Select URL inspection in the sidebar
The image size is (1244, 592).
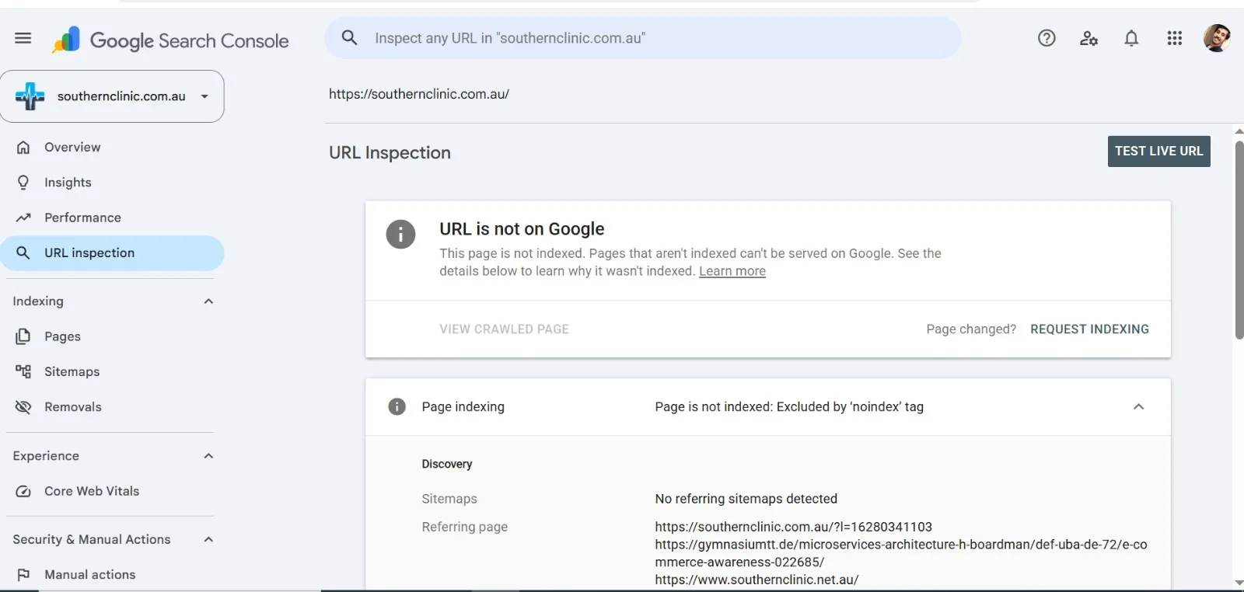pyautogui.click(x=112, y=252)
